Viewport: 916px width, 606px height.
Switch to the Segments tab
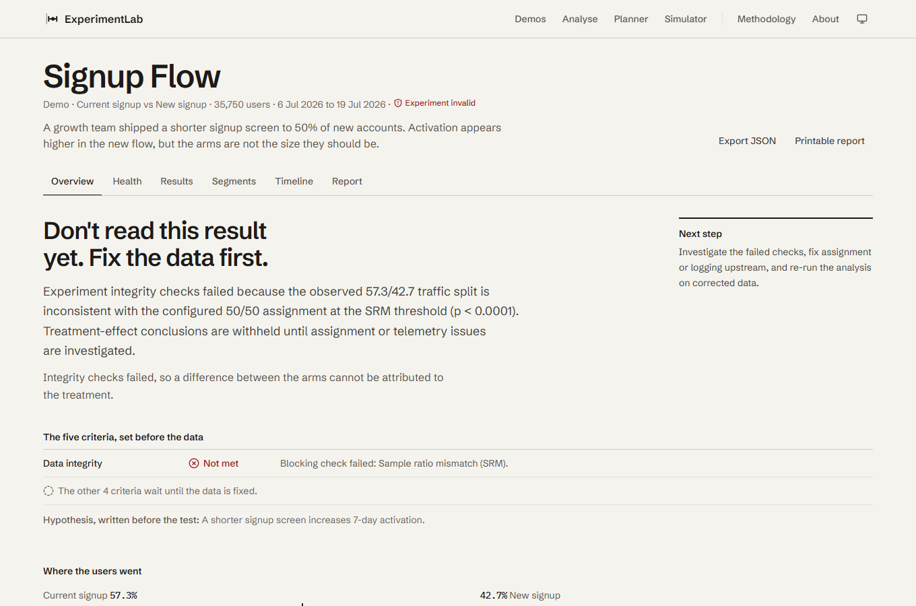coord(234,181)
